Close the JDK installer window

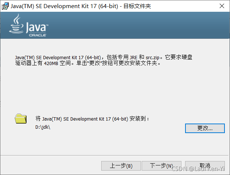click(x=222, y=6)
